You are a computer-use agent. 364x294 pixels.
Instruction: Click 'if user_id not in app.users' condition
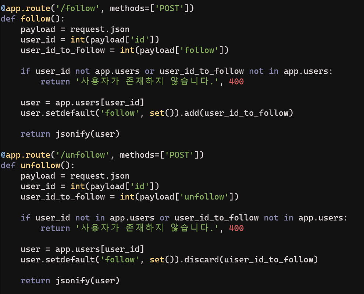click(x=88, y=218)
